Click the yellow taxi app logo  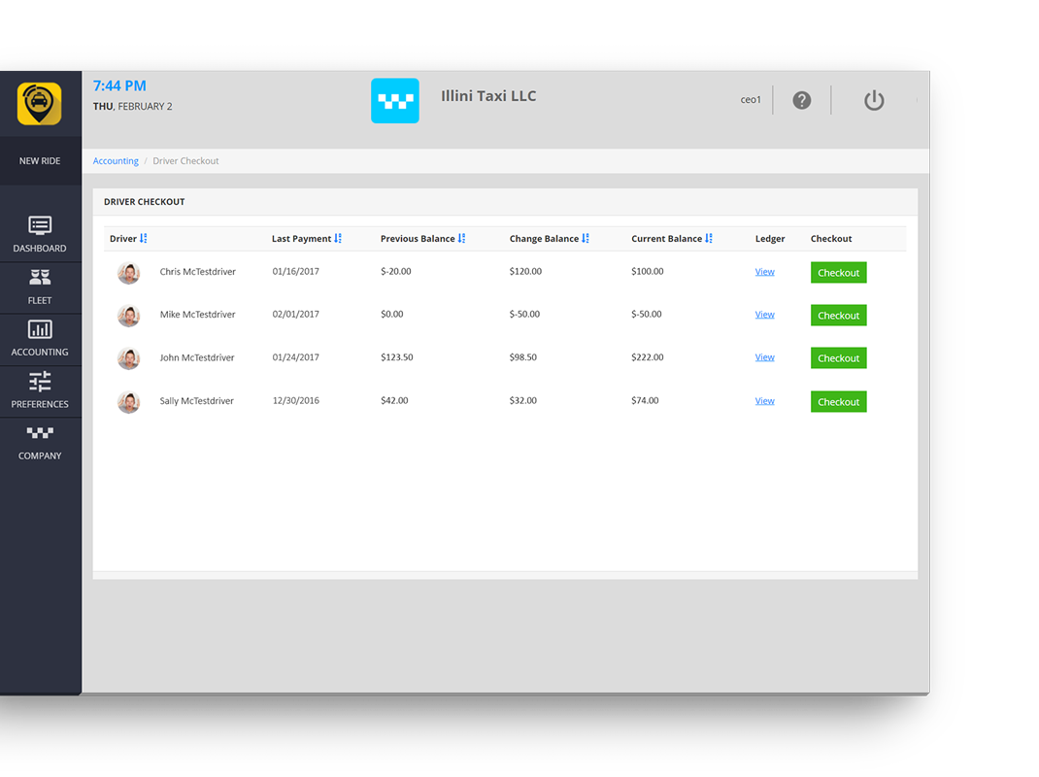click(40, 103)
